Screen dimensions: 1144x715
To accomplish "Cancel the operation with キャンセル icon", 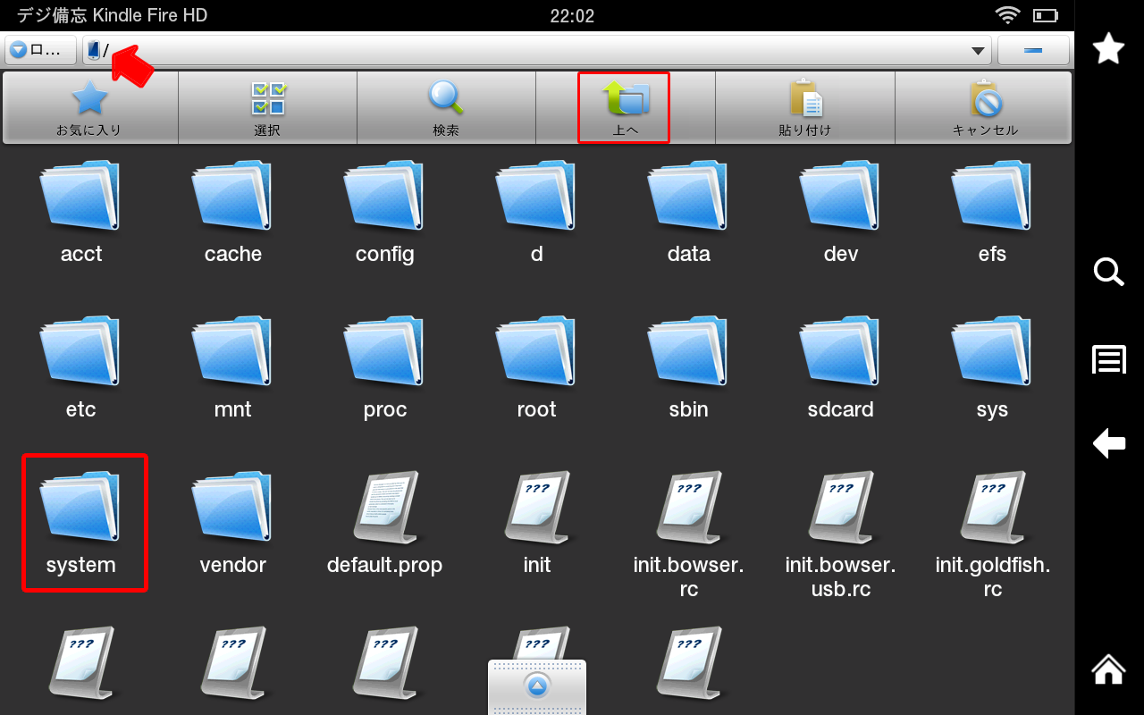I will pos(984,106).
